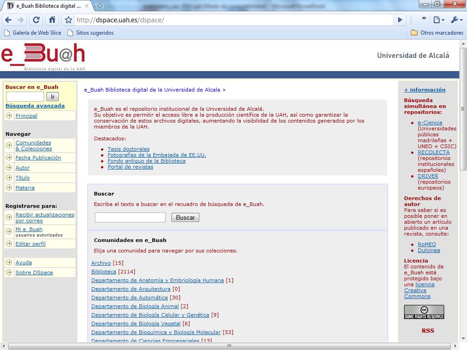Open Sitios sugeridos bookmark

[x=91, y=33]
